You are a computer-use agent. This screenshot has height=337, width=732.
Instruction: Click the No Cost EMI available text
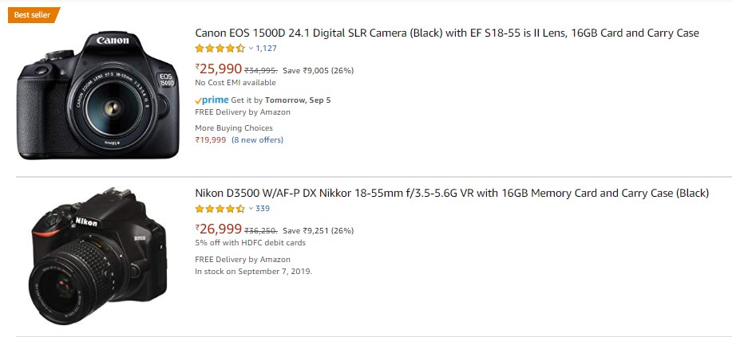coord(235,83)
